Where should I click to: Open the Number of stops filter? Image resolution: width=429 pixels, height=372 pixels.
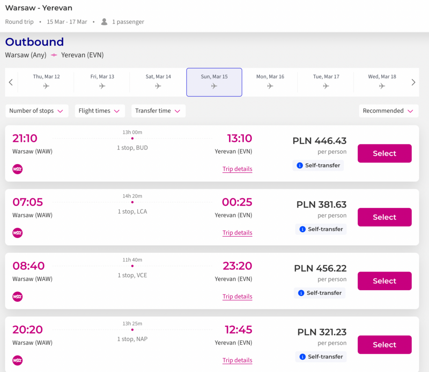click(37, 111)
